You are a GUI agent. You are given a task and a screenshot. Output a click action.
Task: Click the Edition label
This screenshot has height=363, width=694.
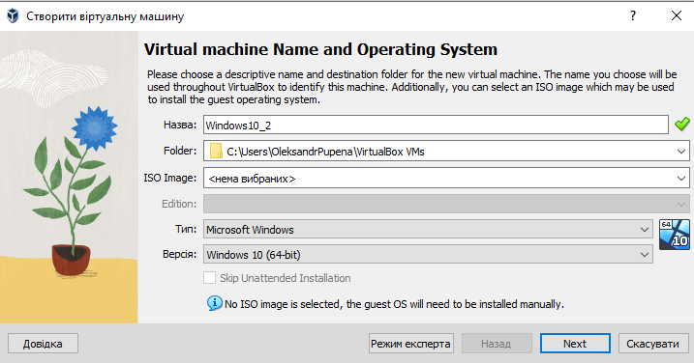[179, 204]
